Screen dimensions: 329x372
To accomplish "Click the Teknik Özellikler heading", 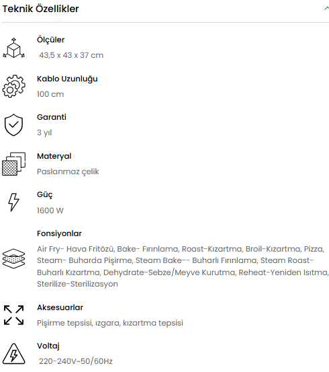I will pos(40,9).
